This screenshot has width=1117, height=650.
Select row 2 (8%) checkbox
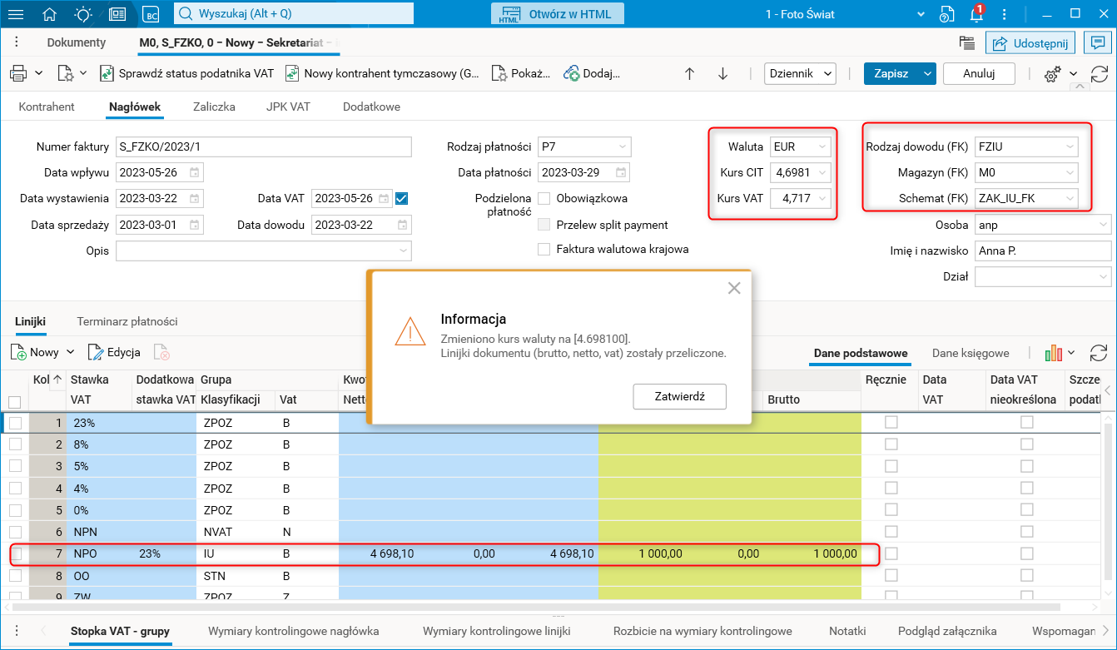[x=15, y=444]
